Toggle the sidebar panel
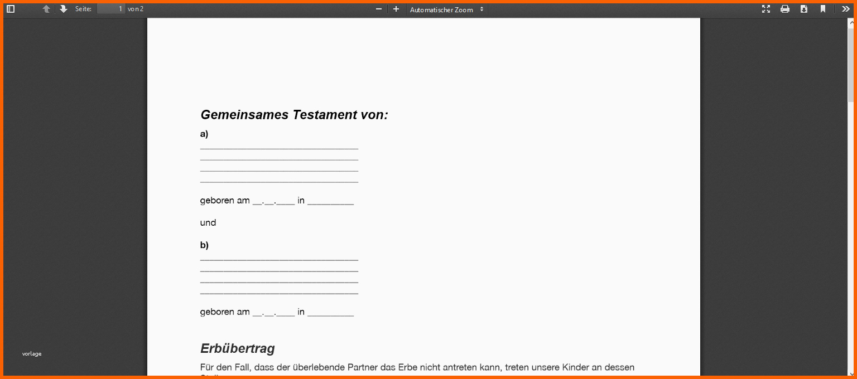The image size is (857, 379). [11, 9]
